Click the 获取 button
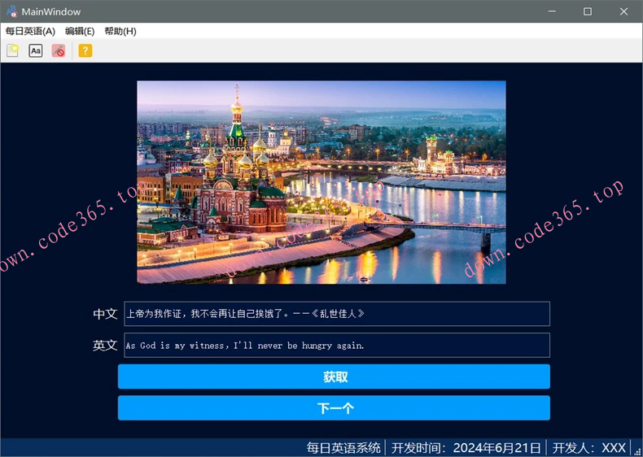This screenshot has width=643, height=457. click(334, 376)
